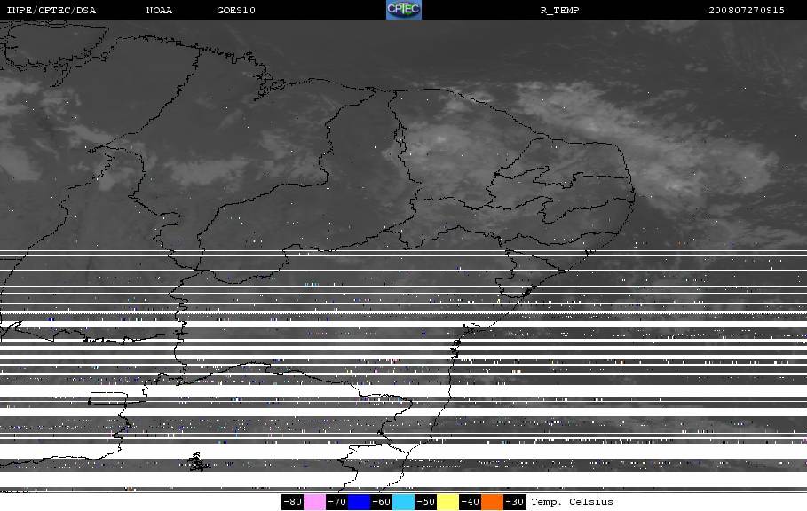Click the -60 temperature label
The height and width of the screenshot is (511, 807).
click(x=382, y=502)
